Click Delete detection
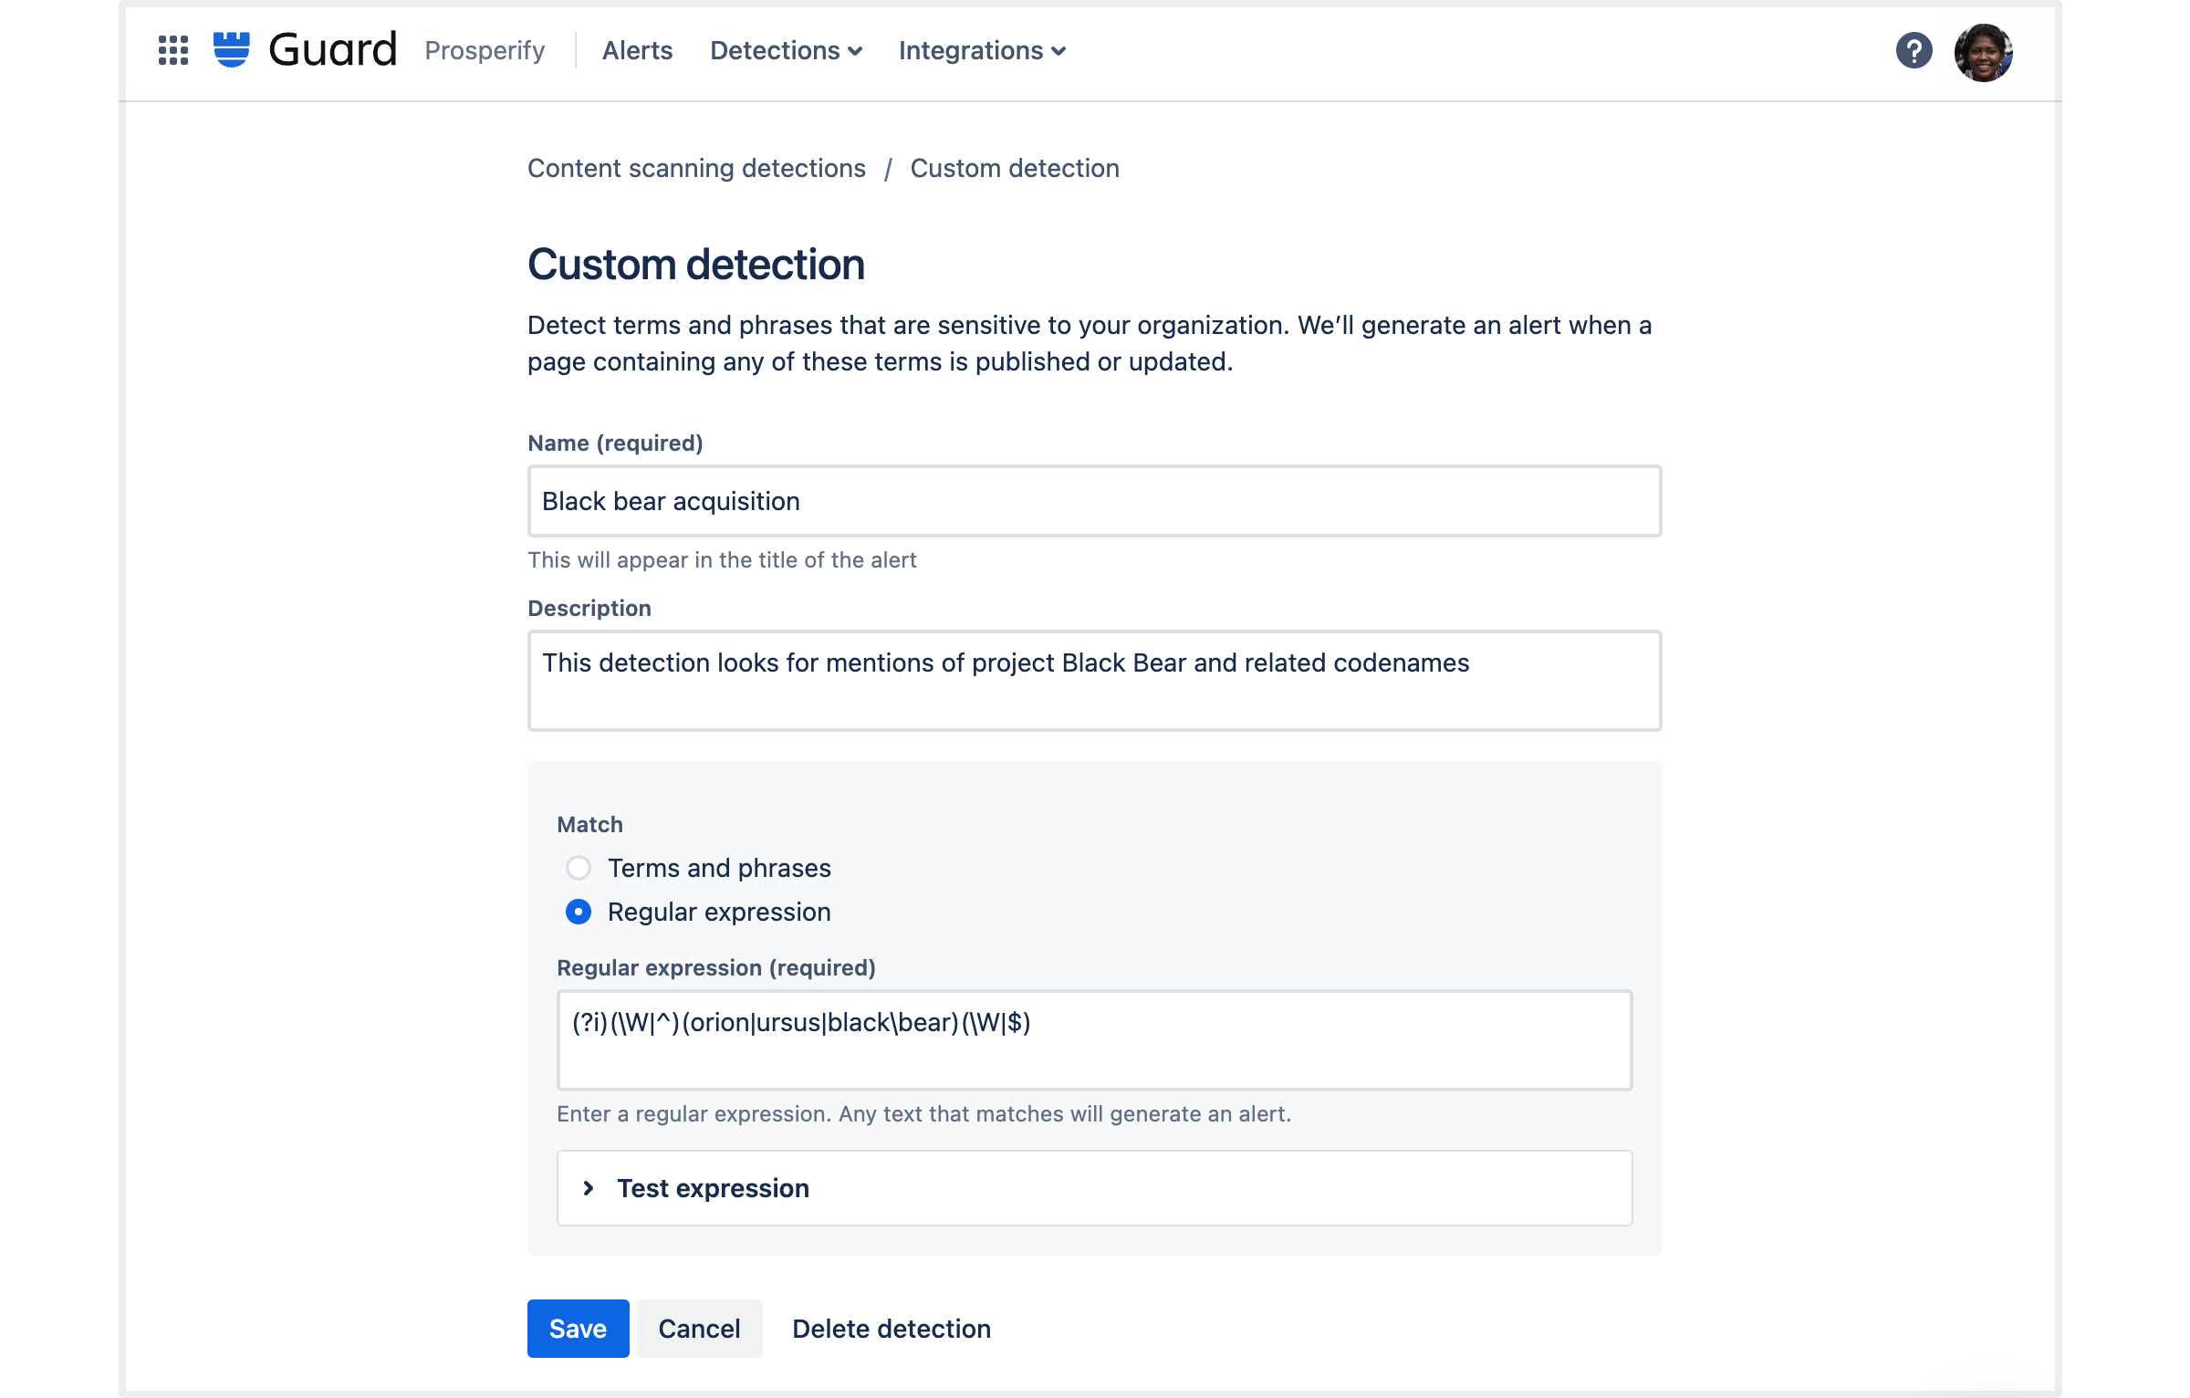 click(x=892, y=1329)
